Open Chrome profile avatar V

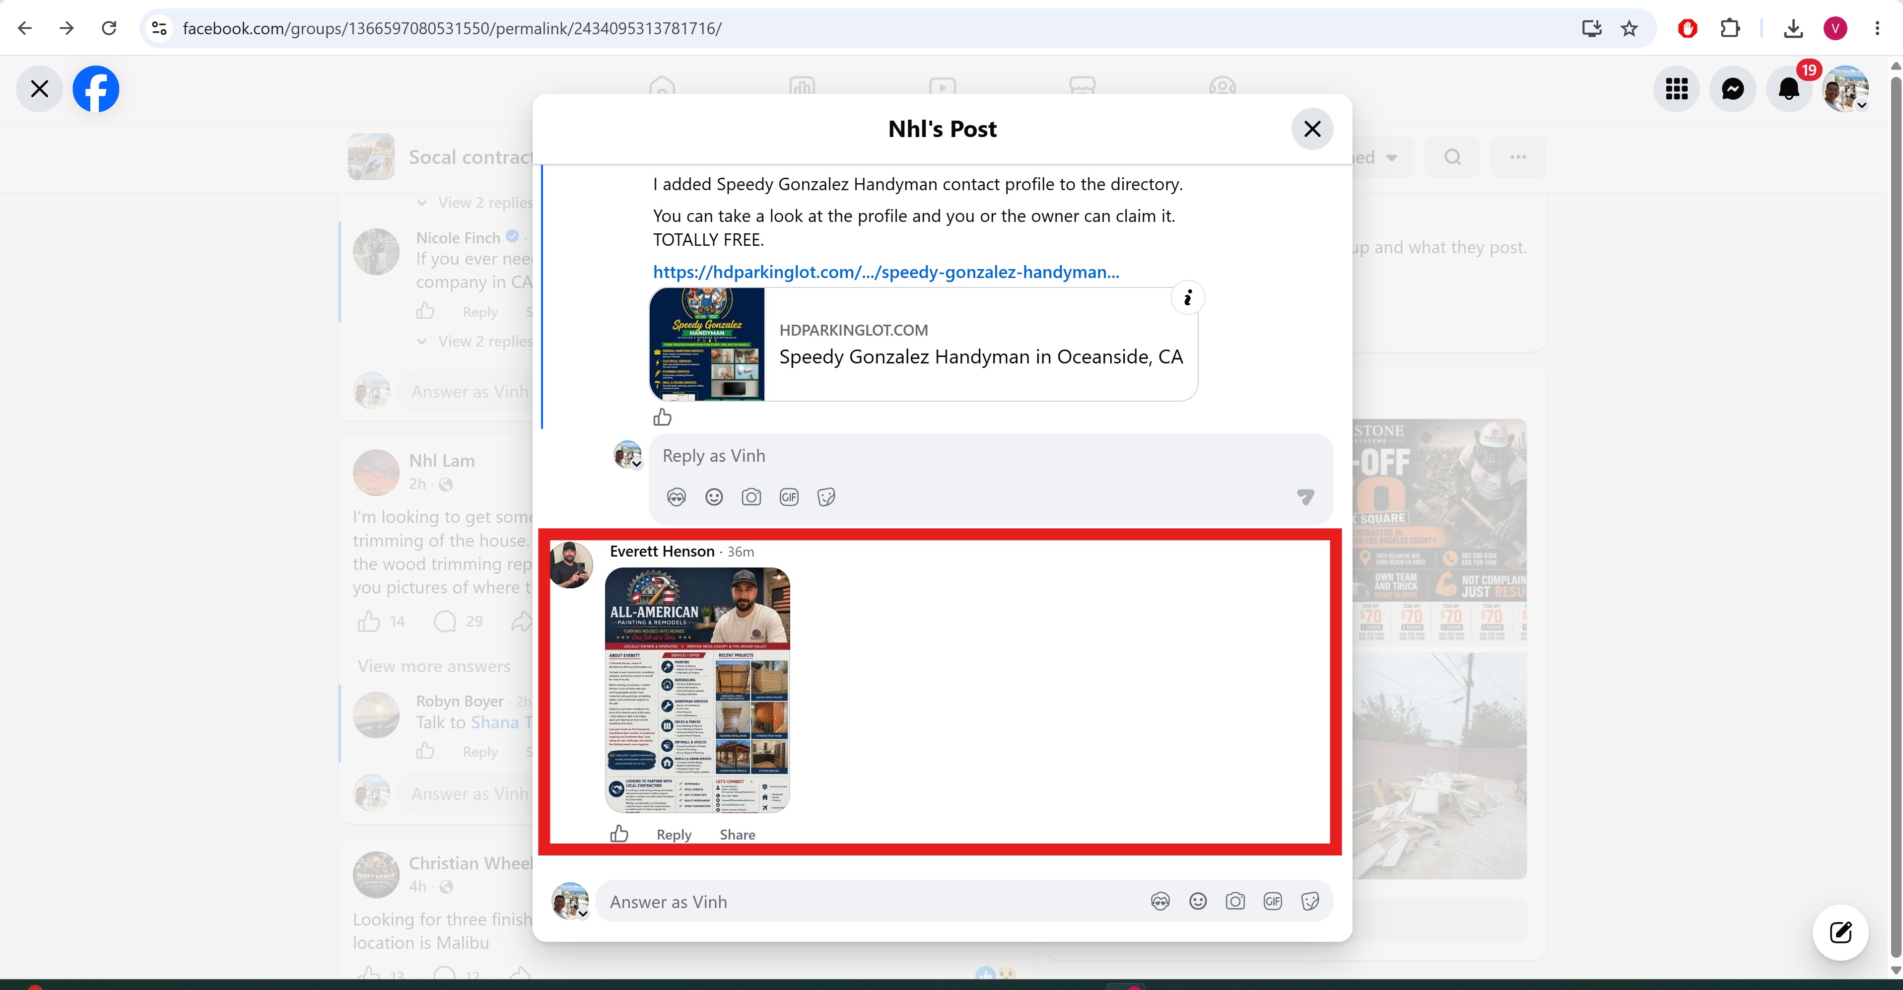(1835, 28)
